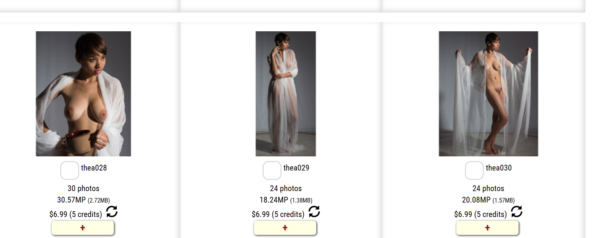Click the 18.24MP size text
This screenshot has width=607, height=238.
pos(274,200)
